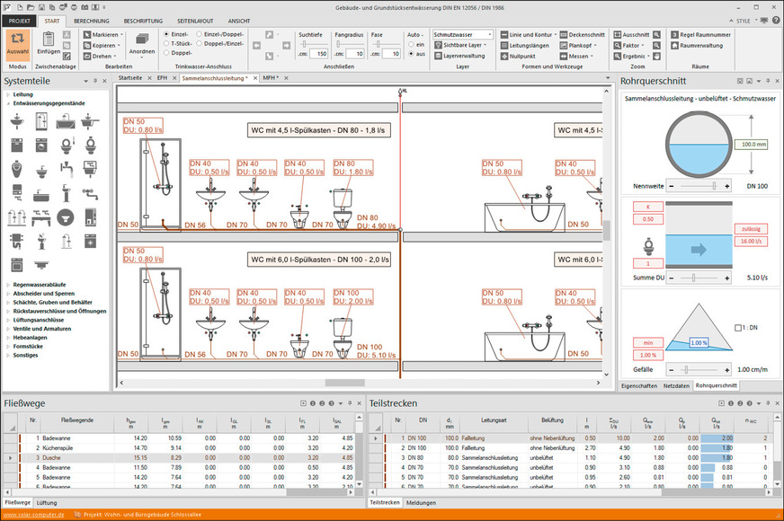This screenshot has width=784, height=521.
Task: Open the Schmutzwasser layer dropdown
Action: (x=462, y=34)
